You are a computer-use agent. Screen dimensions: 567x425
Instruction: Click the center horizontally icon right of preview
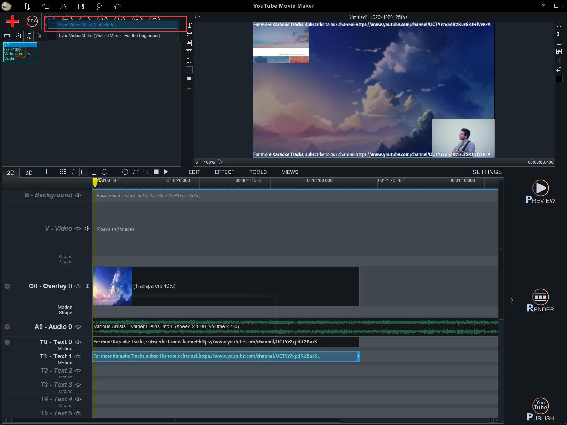(559, 34)
